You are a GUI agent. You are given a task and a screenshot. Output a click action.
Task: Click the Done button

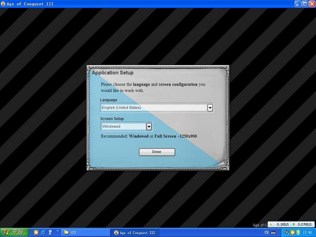point(157,152)
